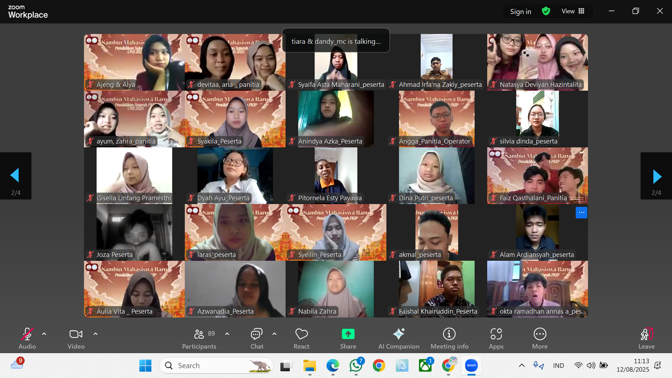Viewport: 672px width, 378px height.
Task: Click the green Share screen icon
Action: coord(348,334)
